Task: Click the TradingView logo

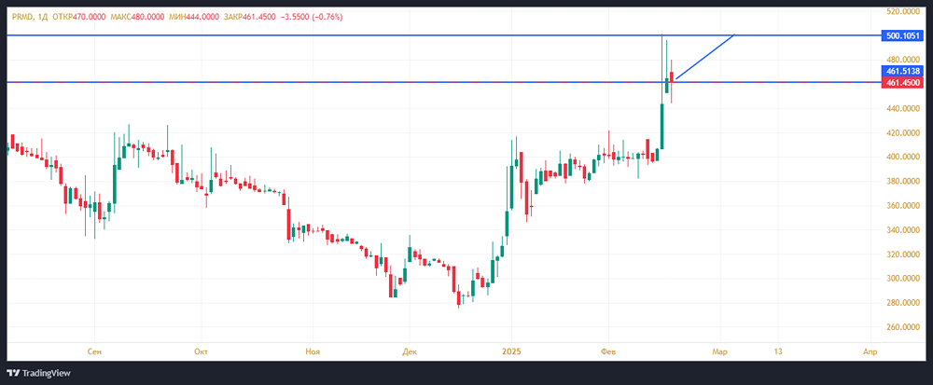Action: (38, 373)
